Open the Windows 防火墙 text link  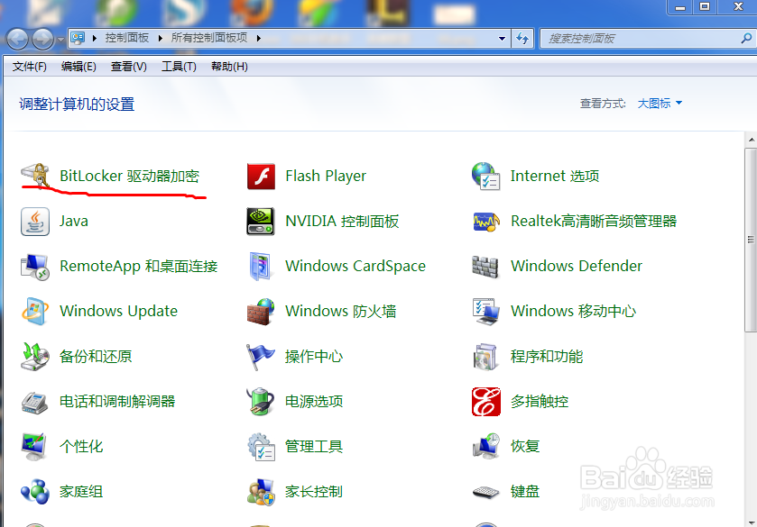coord(341,312)
